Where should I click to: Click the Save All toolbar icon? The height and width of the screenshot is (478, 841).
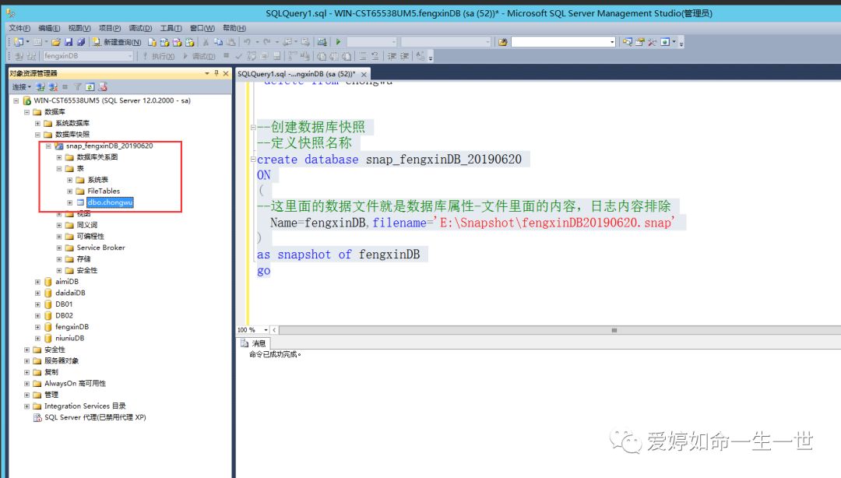(x=80, y=42)
